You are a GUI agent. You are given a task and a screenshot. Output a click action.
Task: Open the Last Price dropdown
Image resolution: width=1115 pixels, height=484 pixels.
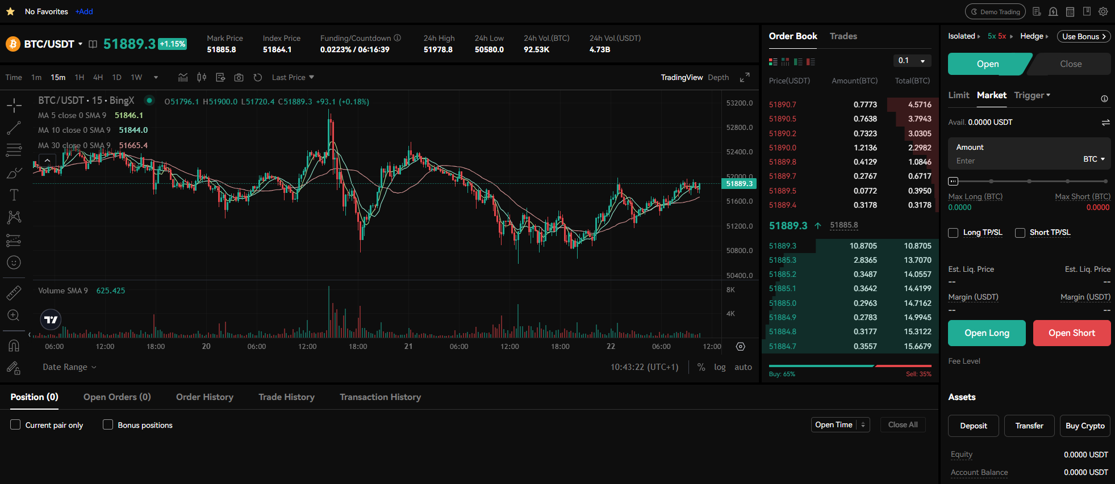tap(293, 77)
